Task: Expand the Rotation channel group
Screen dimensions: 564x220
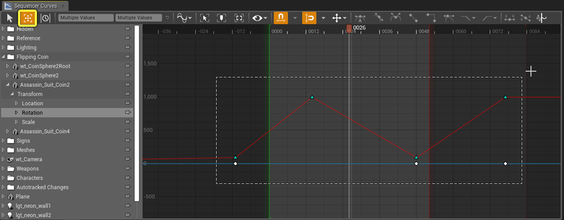Action: (17, 113)
